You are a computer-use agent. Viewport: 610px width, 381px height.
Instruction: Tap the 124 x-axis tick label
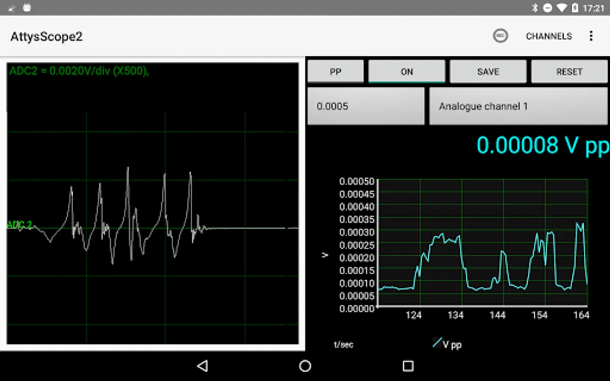413,315
